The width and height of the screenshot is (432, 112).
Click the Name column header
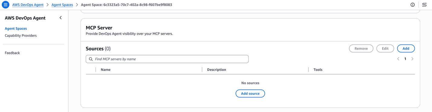pyautogui.click(x=106, y=70)
